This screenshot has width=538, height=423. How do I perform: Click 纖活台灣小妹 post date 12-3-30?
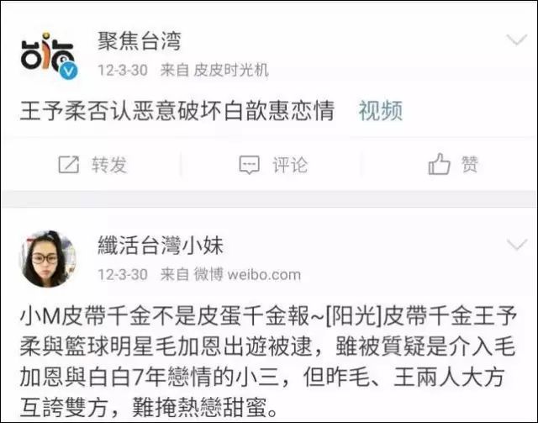pyautogui.click(x=123, y=275)
